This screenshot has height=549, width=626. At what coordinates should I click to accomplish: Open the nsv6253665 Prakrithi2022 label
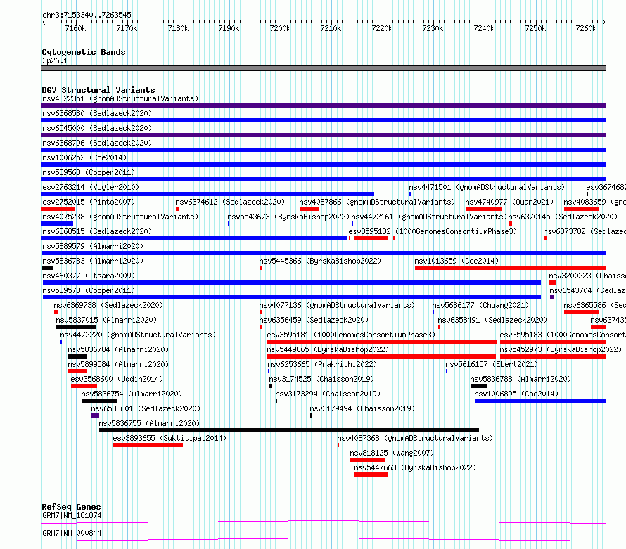coord(322,364)
